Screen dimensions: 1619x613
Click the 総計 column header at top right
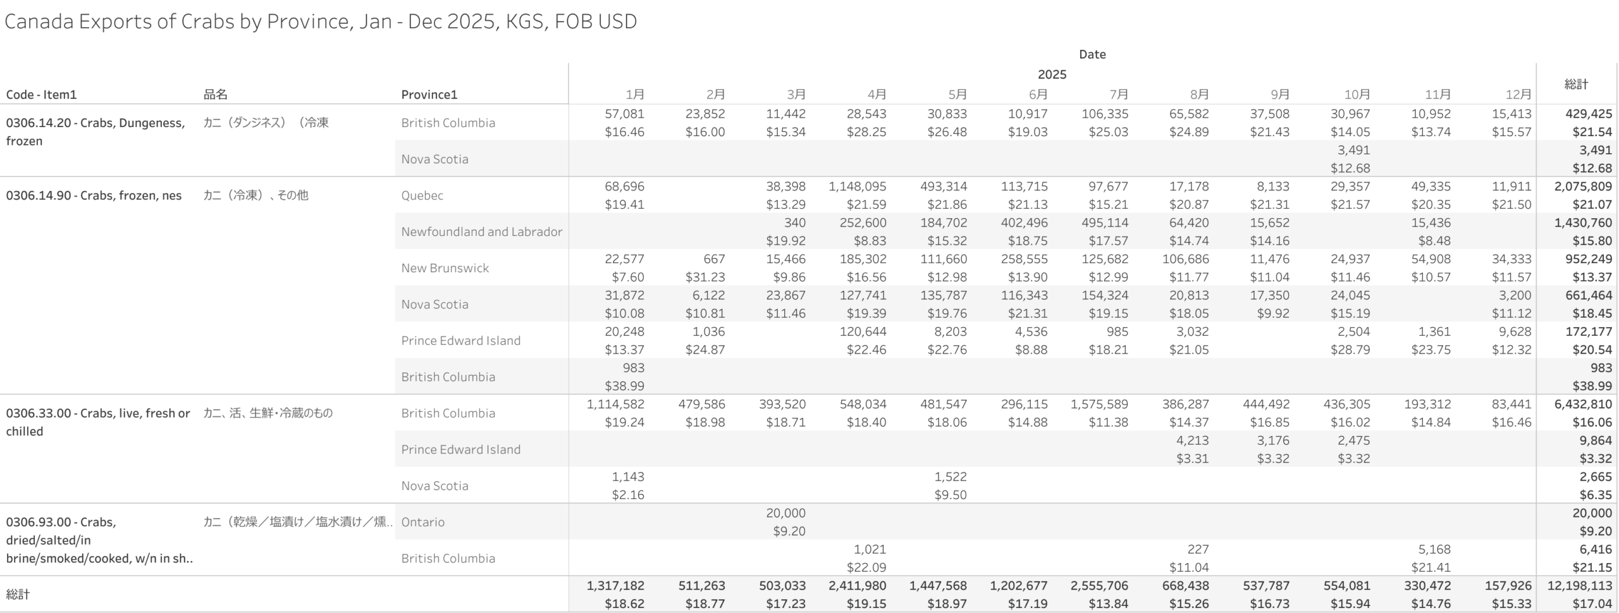(1576, 84)
